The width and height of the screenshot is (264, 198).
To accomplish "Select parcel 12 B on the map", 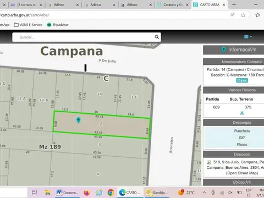I will (43, 100).
